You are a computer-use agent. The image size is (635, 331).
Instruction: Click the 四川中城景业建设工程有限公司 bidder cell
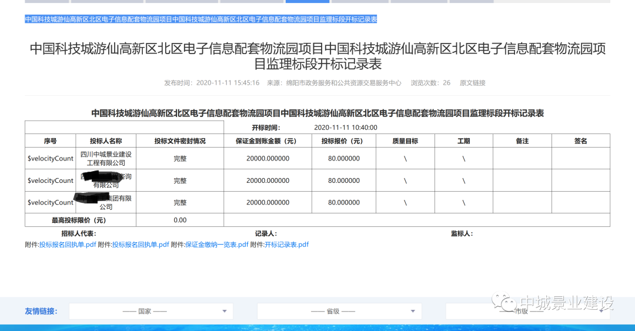[106, 158]
